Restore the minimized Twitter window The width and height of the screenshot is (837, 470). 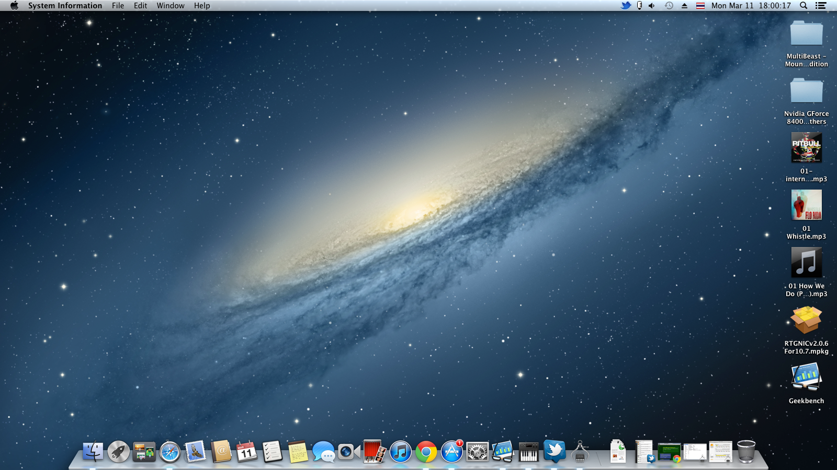point(644,452)
